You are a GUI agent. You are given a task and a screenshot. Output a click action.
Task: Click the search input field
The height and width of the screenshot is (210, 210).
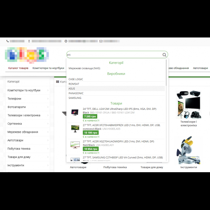pos(113,55)
